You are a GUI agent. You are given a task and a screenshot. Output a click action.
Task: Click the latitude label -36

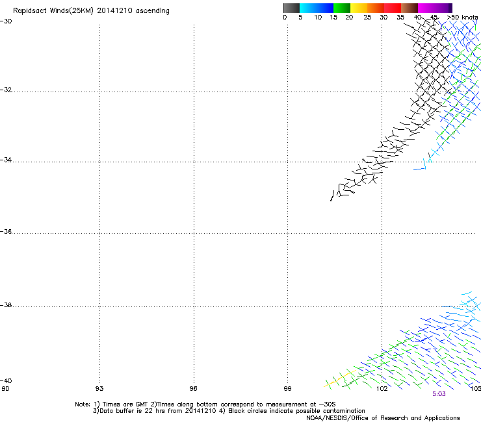pyautogui.click(x=6, y=231)
